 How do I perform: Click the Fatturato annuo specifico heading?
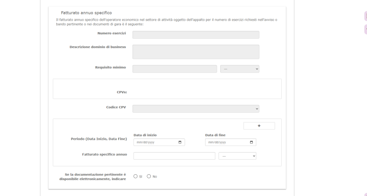pos(86,13)
